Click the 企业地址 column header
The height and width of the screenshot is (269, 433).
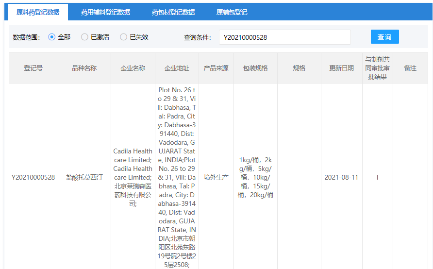point(177,68)
